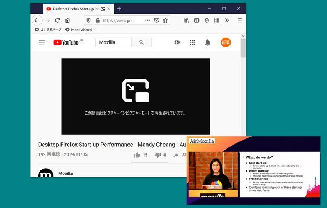Viewport: 327px width, 208px height.
Task: Click the picture-in-picture indicator on tab
Action: coord(103,9)
